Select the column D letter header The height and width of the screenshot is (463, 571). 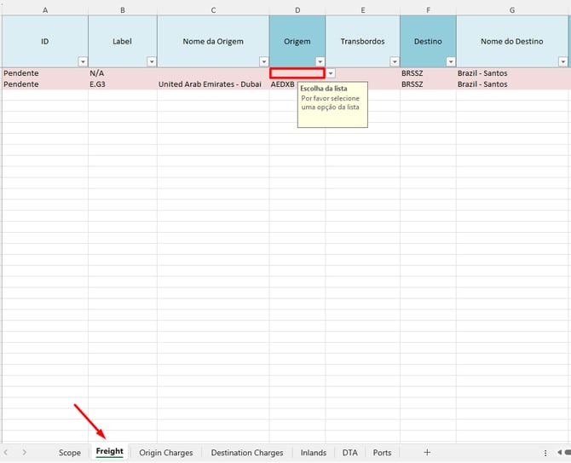pos(297,9)
